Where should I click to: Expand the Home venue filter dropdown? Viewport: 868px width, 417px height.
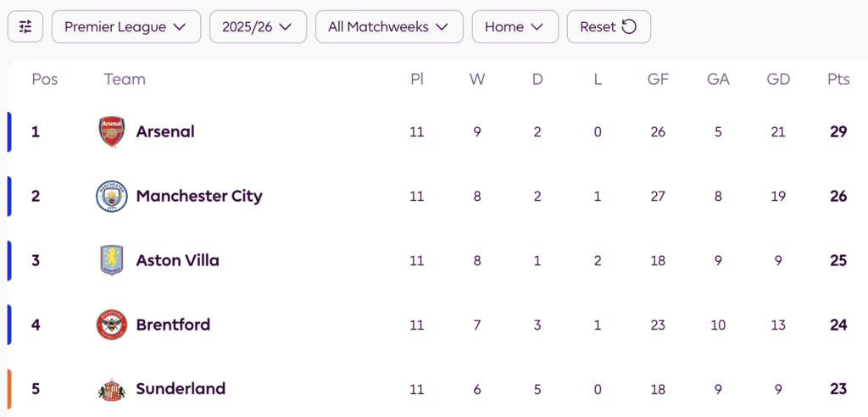[515, 27]
